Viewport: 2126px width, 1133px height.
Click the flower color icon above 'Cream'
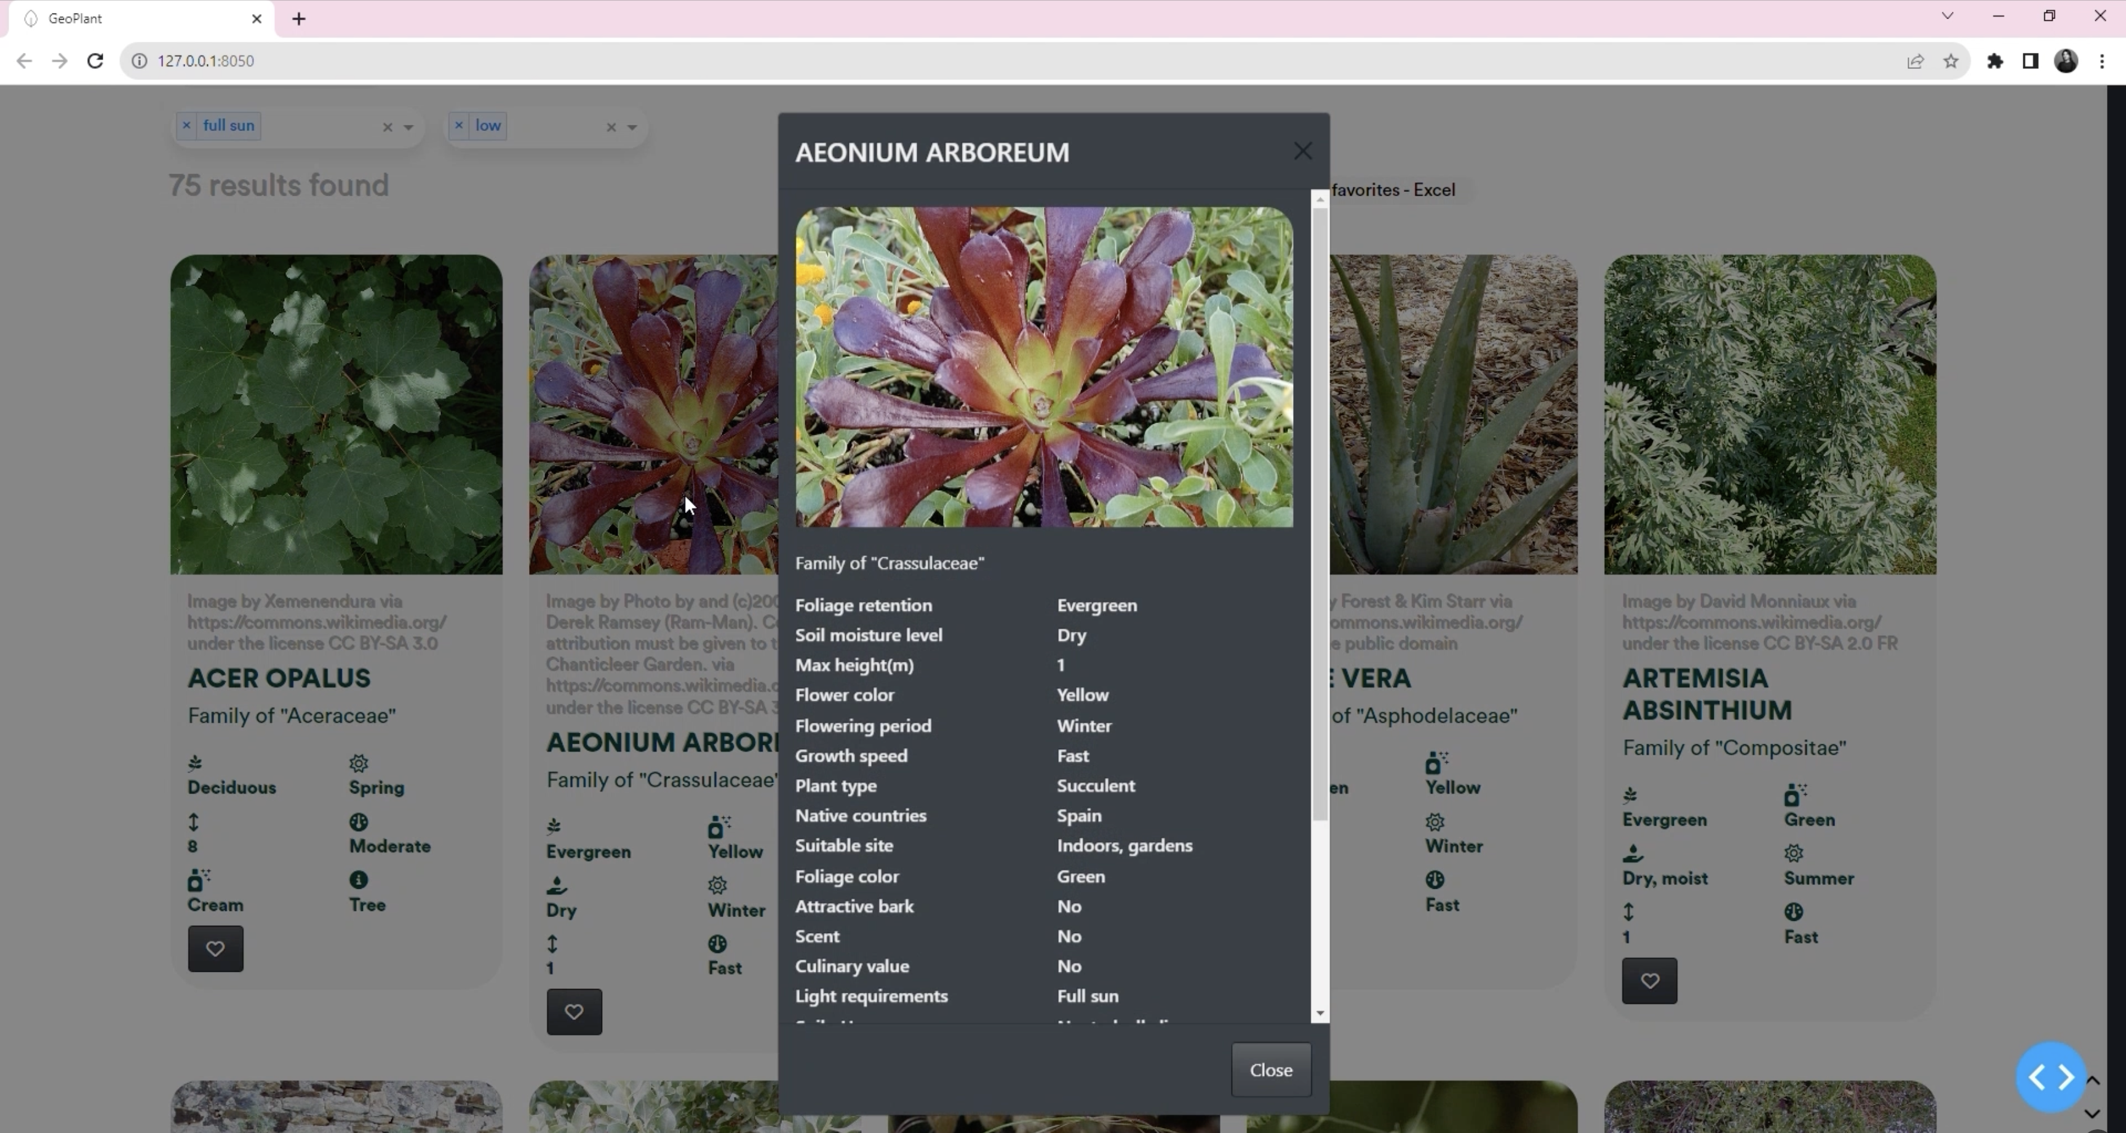[198, 880]
